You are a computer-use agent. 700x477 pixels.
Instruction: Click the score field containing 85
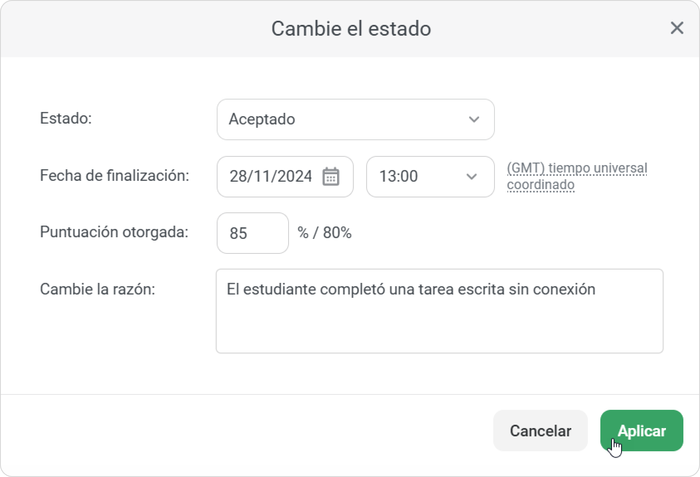coord(252,233)
